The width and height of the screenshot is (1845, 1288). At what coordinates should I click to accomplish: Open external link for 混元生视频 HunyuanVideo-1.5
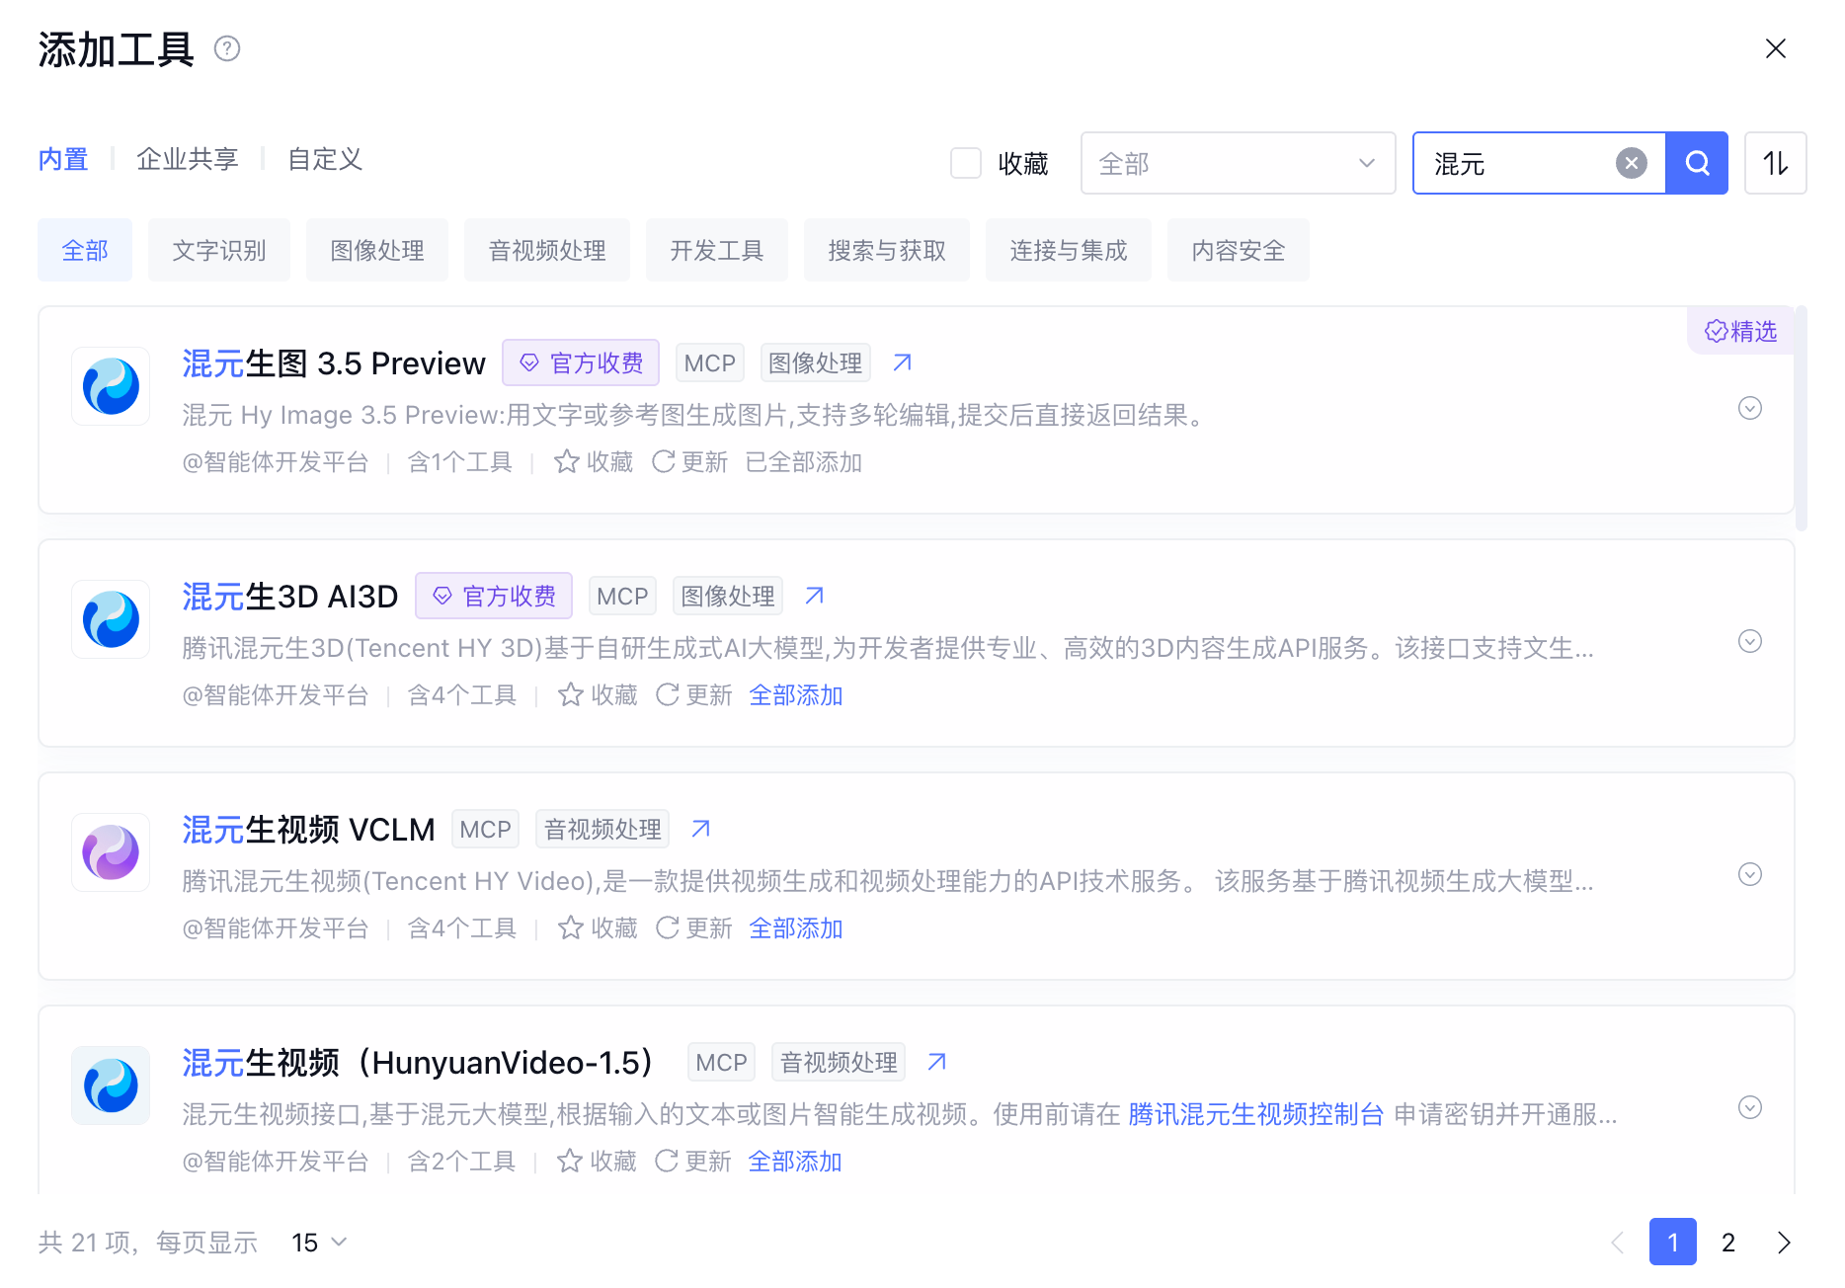pyautogui.click(x=936, y=1062)
